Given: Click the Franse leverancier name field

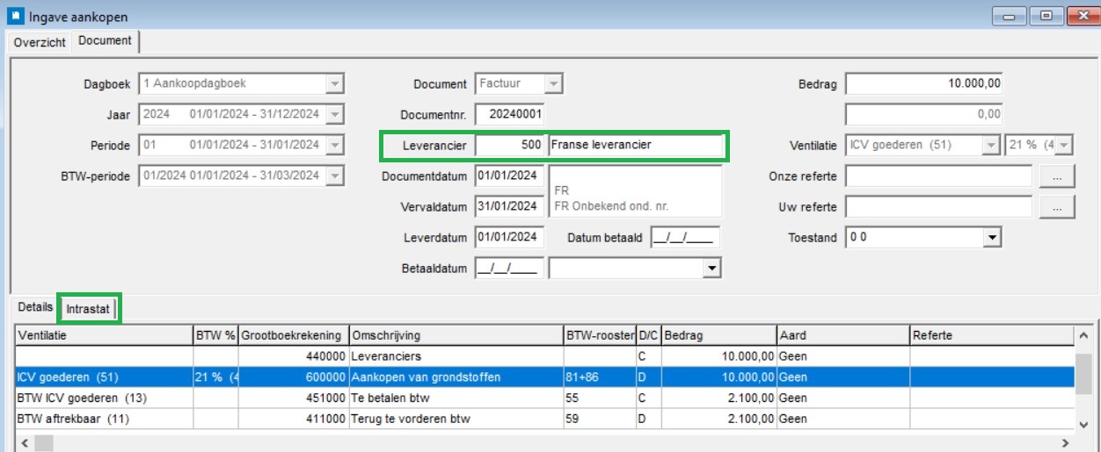Looking at the screenshot, I should (x=634, y=146).
